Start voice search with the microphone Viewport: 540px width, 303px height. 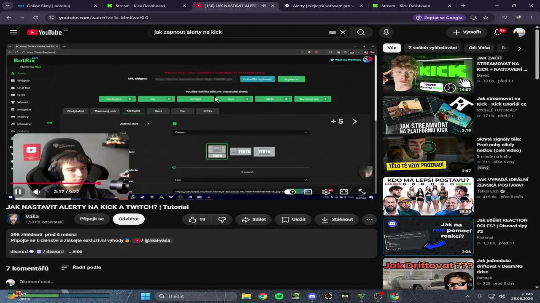(386, 32)
